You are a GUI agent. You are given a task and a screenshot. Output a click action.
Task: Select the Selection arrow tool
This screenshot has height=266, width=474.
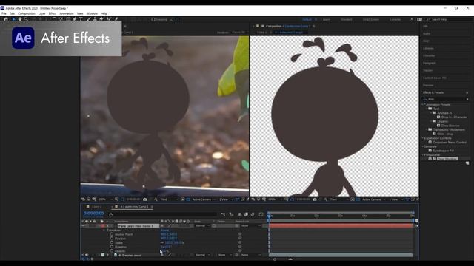[13, 19]
